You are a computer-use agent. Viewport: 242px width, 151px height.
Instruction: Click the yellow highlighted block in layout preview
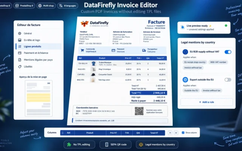(x=39, y=98)
